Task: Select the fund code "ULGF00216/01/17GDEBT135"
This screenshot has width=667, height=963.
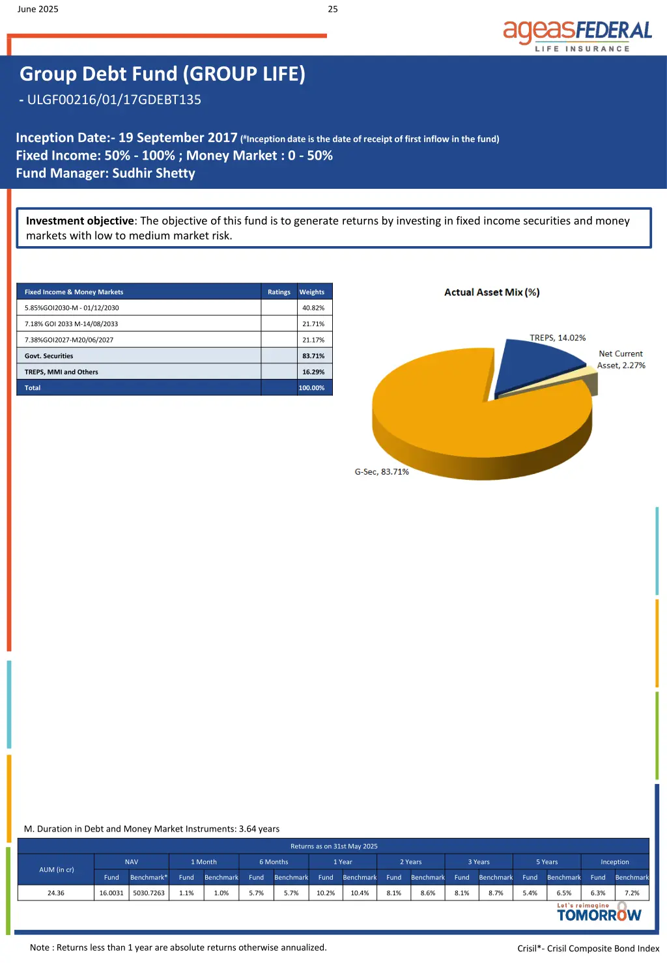Action: 114,100
